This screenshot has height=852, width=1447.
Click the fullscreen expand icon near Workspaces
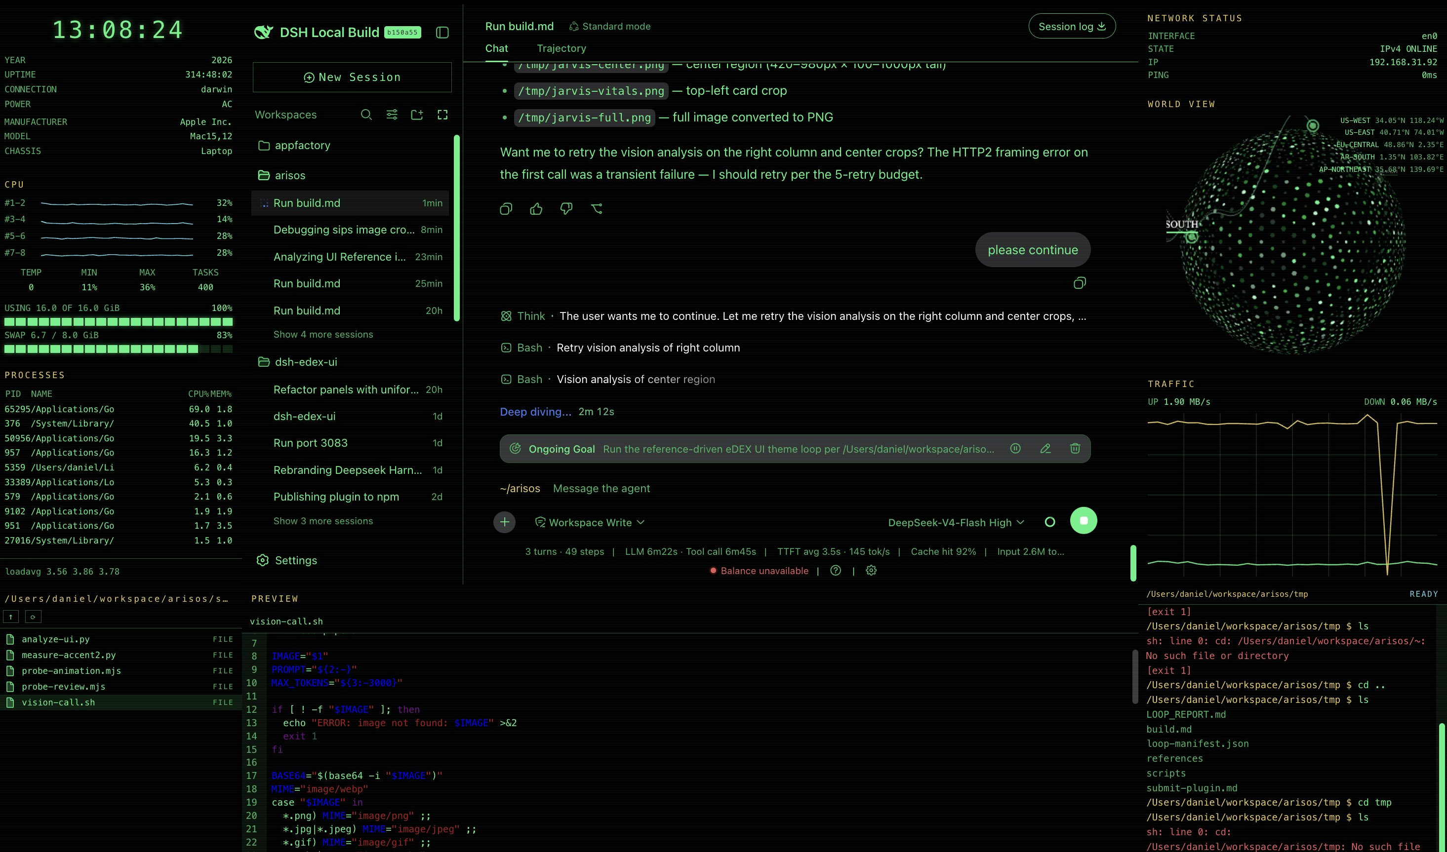pos(442,115)
